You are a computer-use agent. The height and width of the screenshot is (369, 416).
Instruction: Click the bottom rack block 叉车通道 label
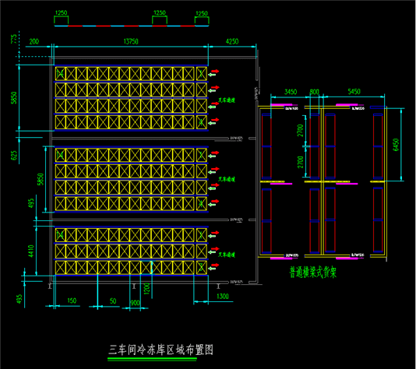click(227, 255)
